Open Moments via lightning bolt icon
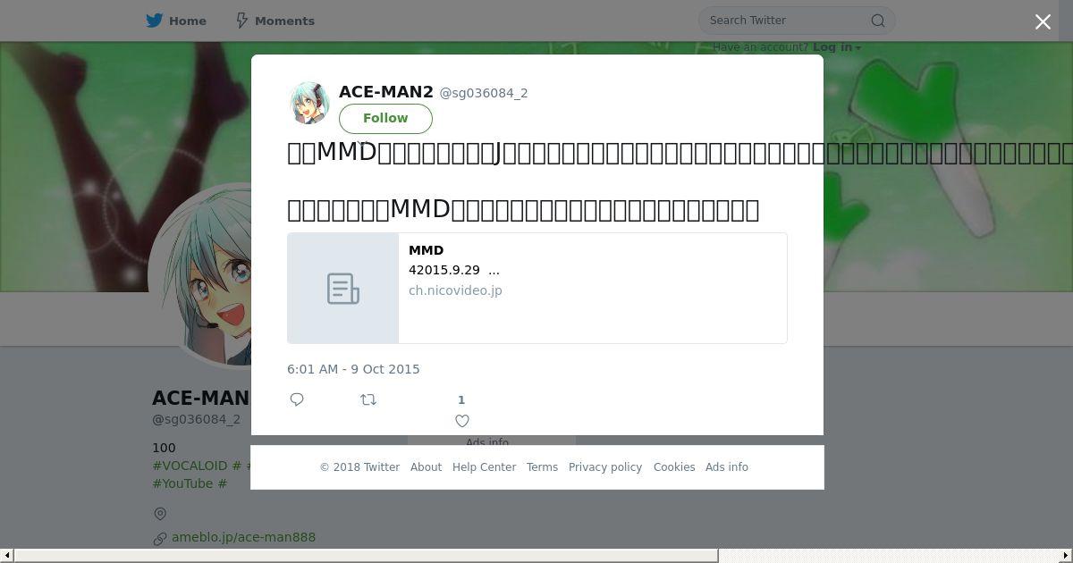Image resolution: width=1073 pixels, height=563 pixels. pos(241,21)
